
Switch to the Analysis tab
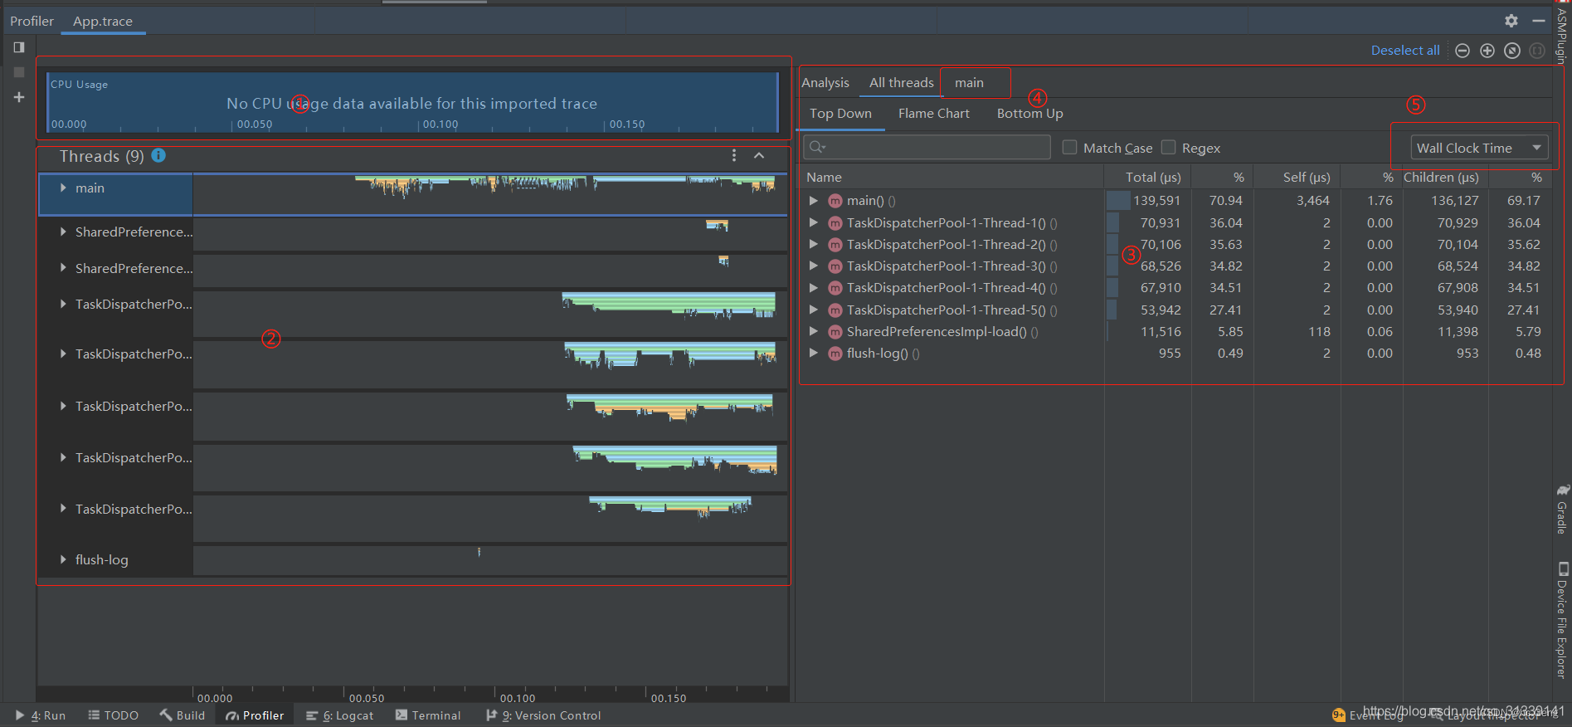[x=825, y=83]
